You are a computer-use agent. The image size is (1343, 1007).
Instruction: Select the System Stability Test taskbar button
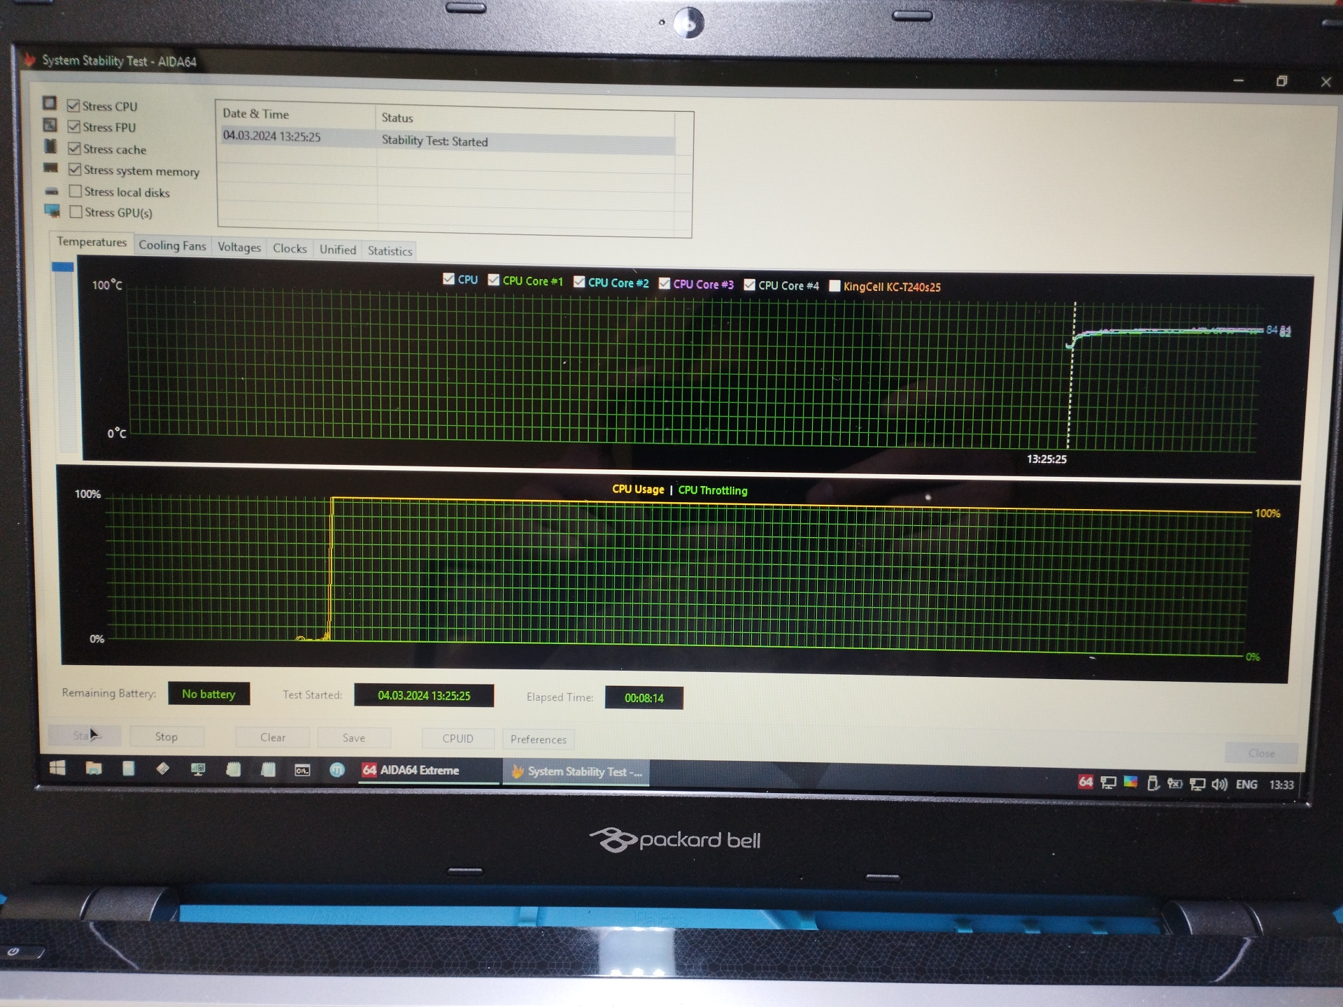[x=576, y=772]
